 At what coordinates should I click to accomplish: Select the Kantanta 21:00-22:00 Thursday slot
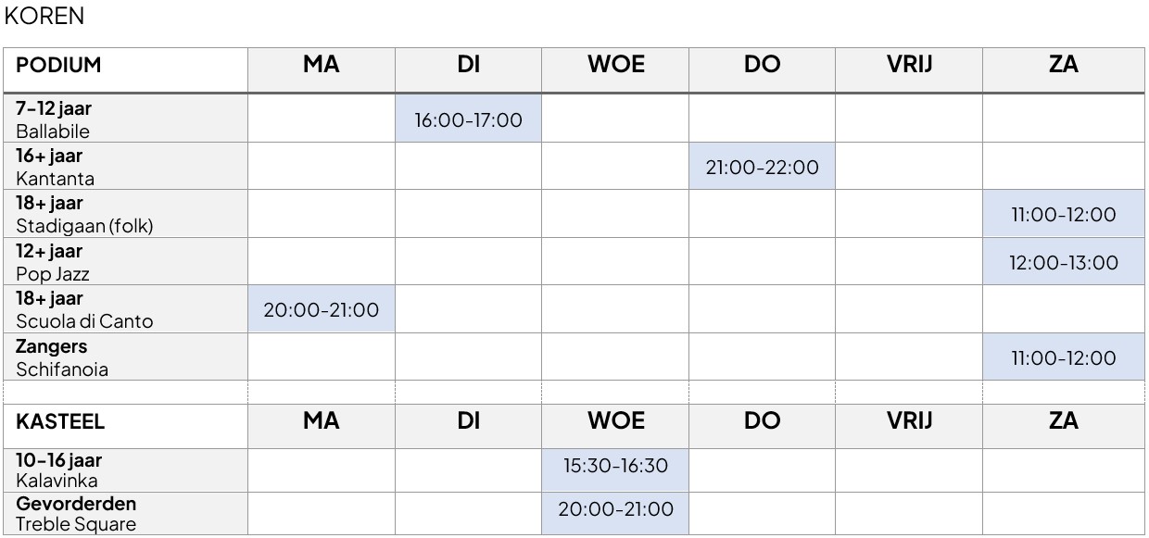coord(762,167)
